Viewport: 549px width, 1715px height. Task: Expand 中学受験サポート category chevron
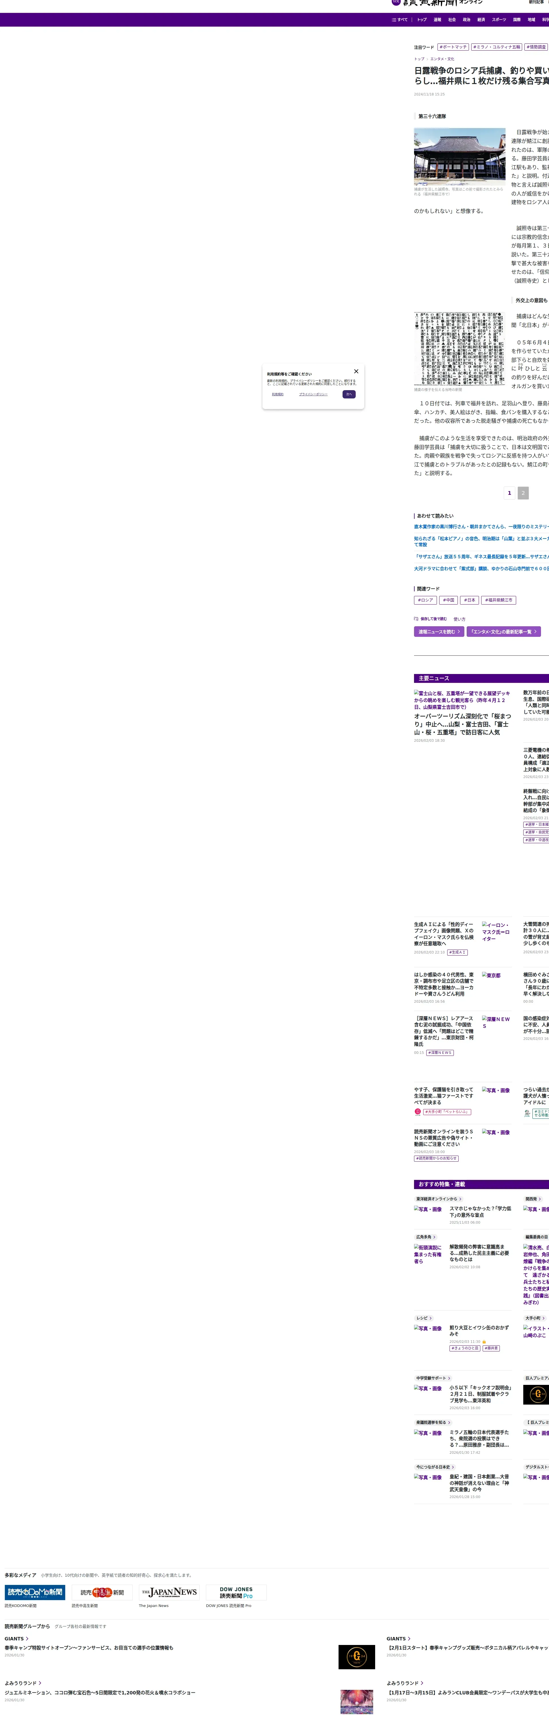449,1378
